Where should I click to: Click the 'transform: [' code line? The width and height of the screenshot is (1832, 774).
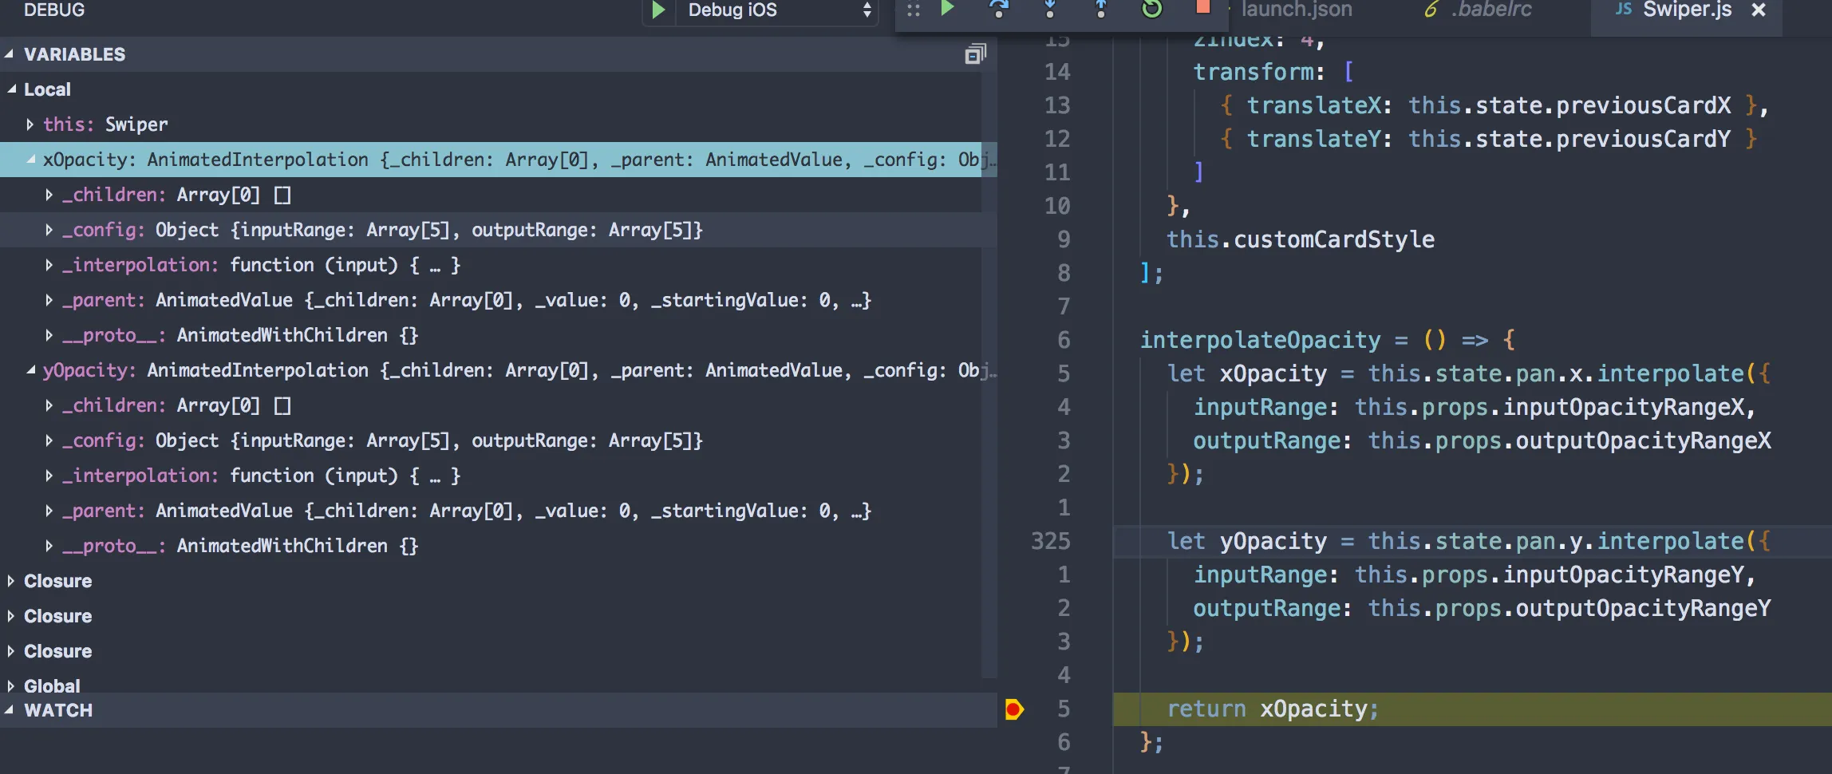(1273, 72)
